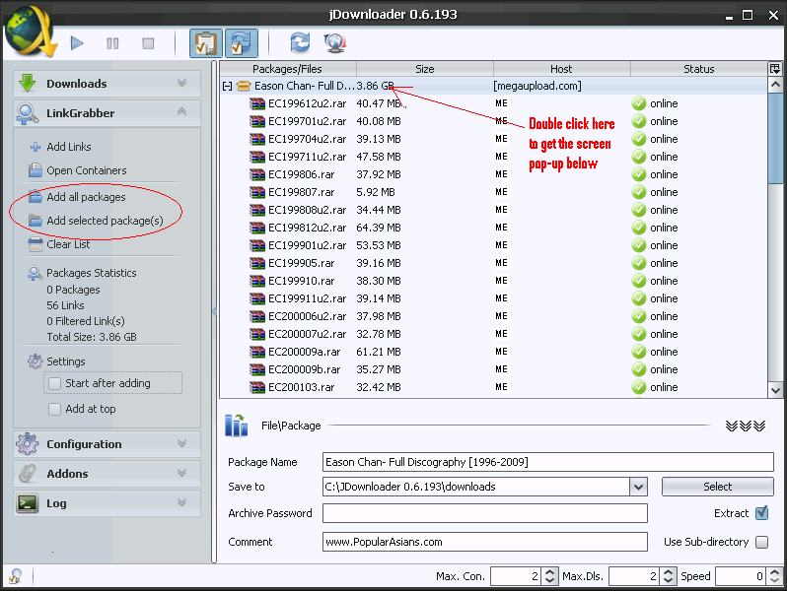
Task: Collapse the Eason Chan package tree
Action: click(x=228, y=87)
